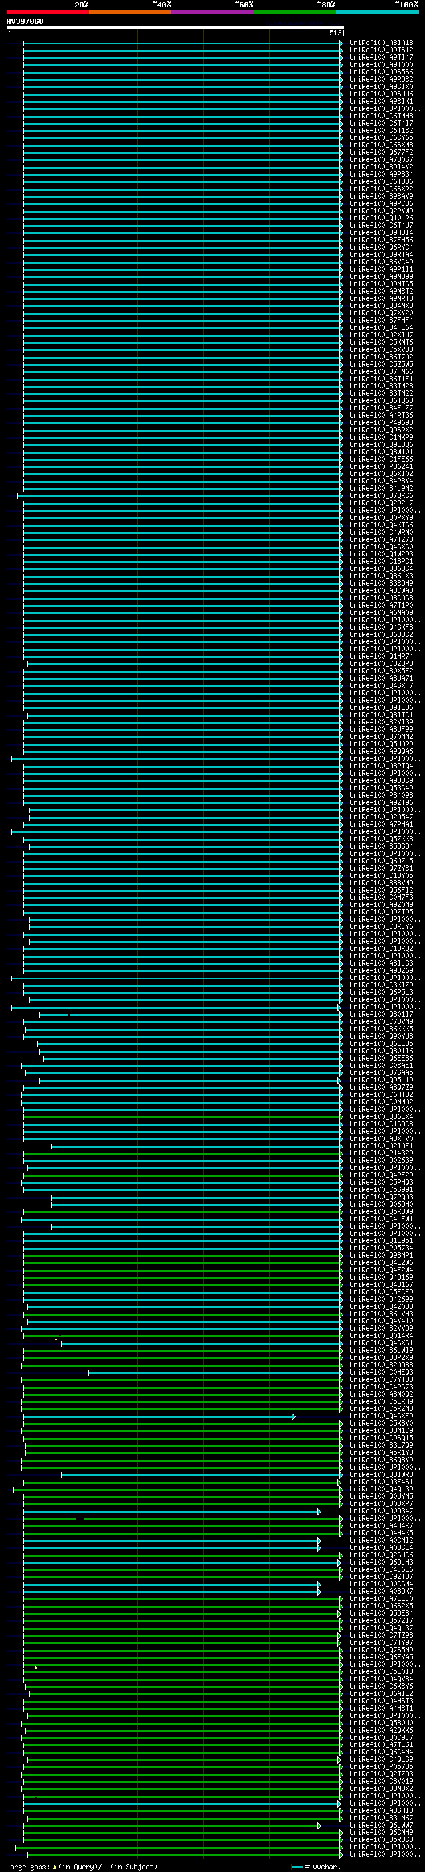Select hit label UniRef100_C7BVM9
This screenshot has width=425, height=1872.
click(x=381, y=1022)
